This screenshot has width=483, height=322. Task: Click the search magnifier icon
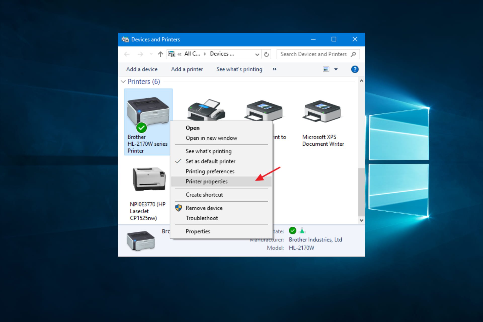click(353, 54)
